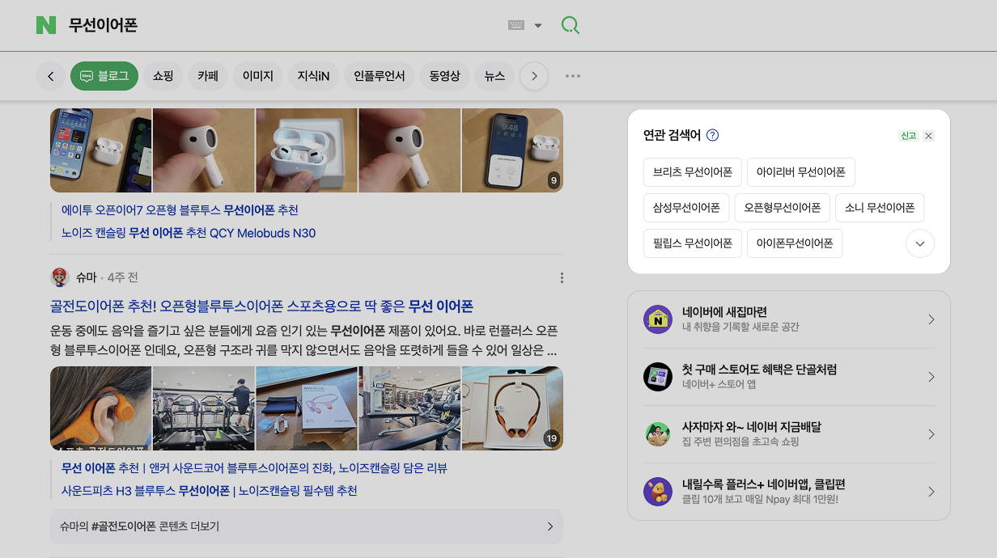Open the 에이투 오픈이어7 오픈형 블루투스 link

180,210
